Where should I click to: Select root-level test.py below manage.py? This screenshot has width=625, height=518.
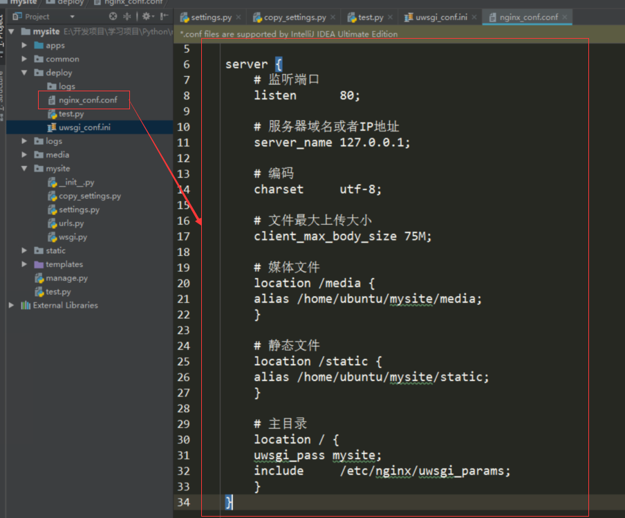[x=58, y=291]
